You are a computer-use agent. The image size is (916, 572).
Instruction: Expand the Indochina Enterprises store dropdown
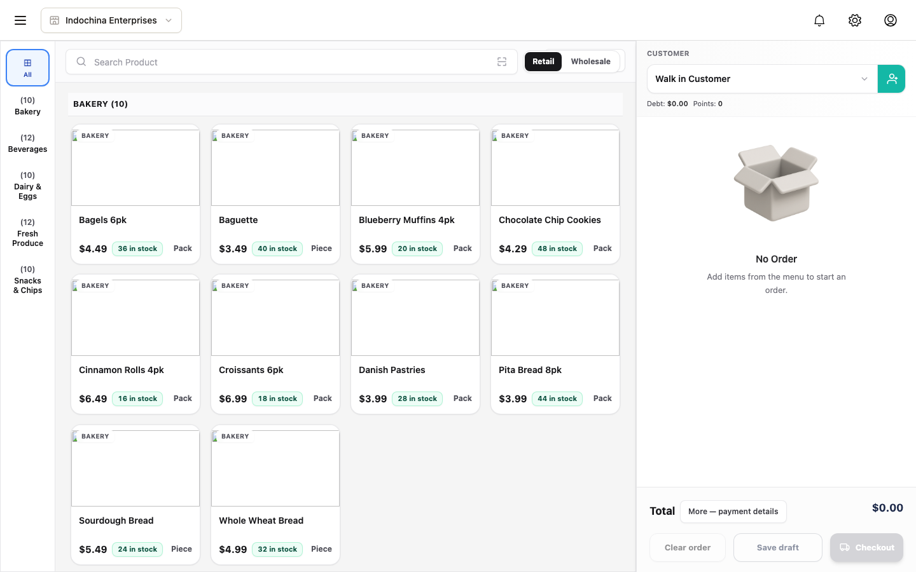click(x=111, y=20)
